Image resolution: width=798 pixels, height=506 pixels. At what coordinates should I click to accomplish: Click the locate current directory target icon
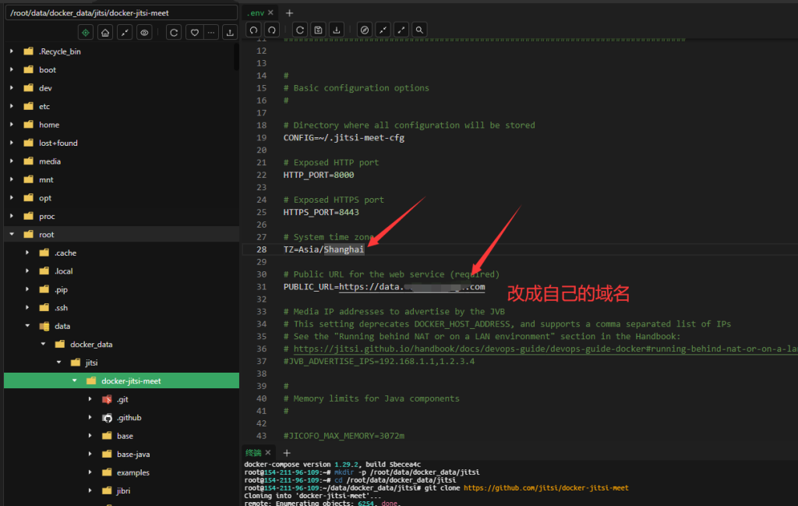(86, 32)
